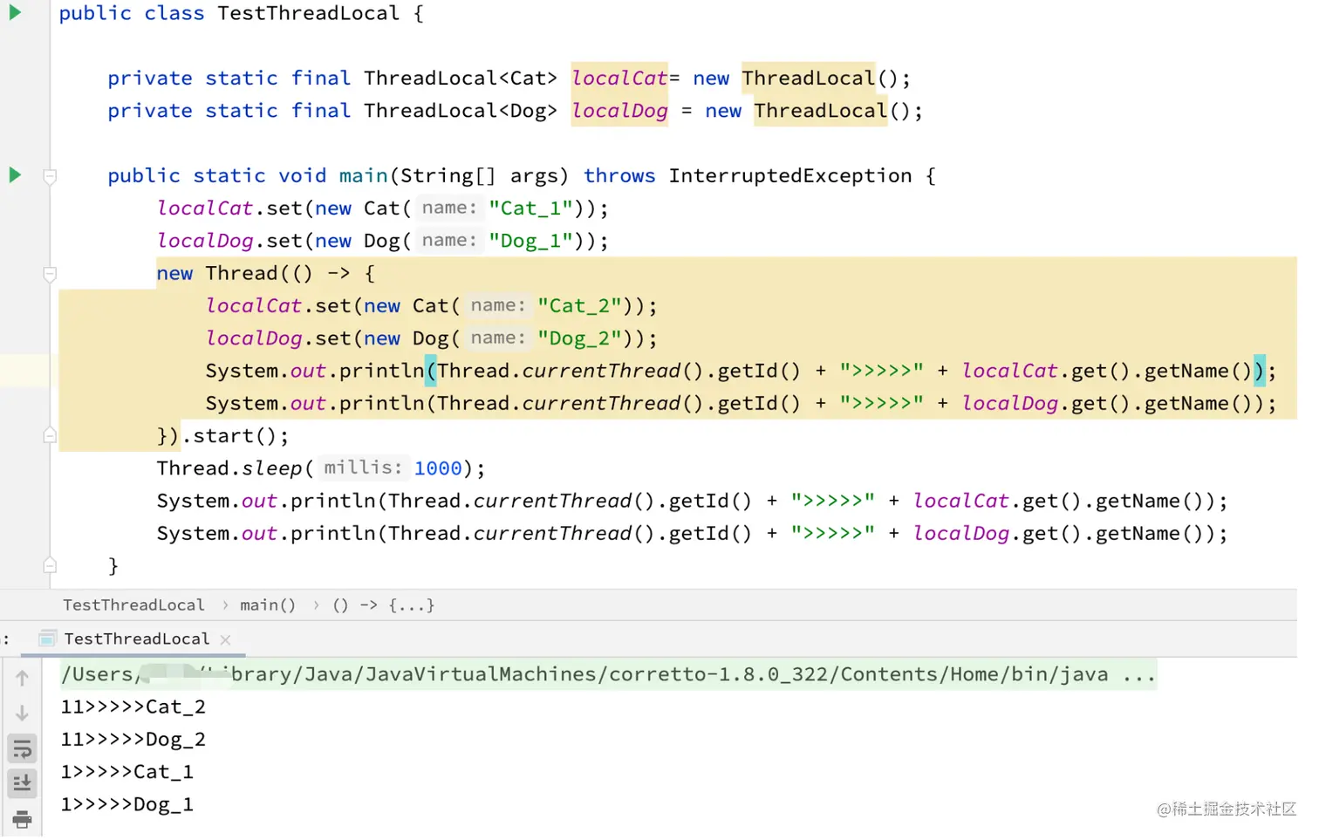Click the console up arrow icon
The height and width of the screenshot is (840, 1319).
point(23,678)
